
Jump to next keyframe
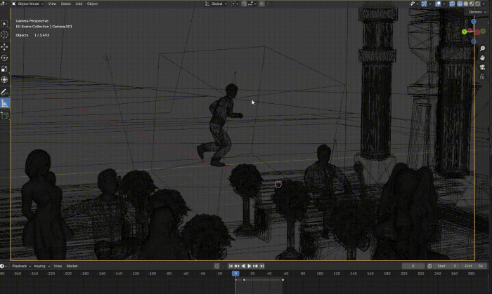click(255, 266)
